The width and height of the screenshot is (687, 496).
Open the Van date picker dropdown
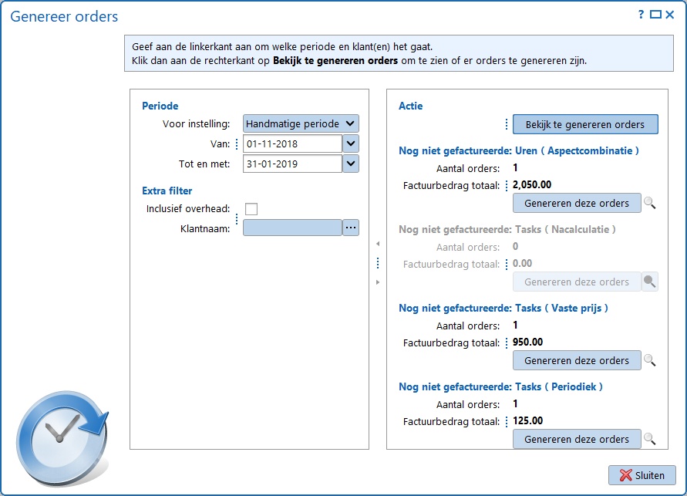tap(351, 143)
